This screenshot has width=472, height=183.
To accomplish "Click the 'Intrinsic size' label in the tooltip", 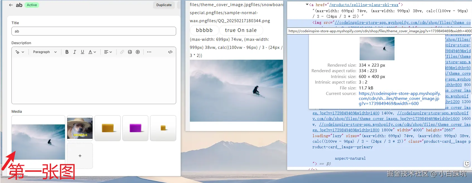I will (x=343, y=77).
